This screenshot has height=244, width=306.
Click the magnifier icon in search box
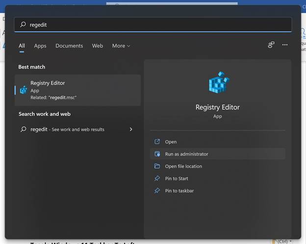pos(23,24)
